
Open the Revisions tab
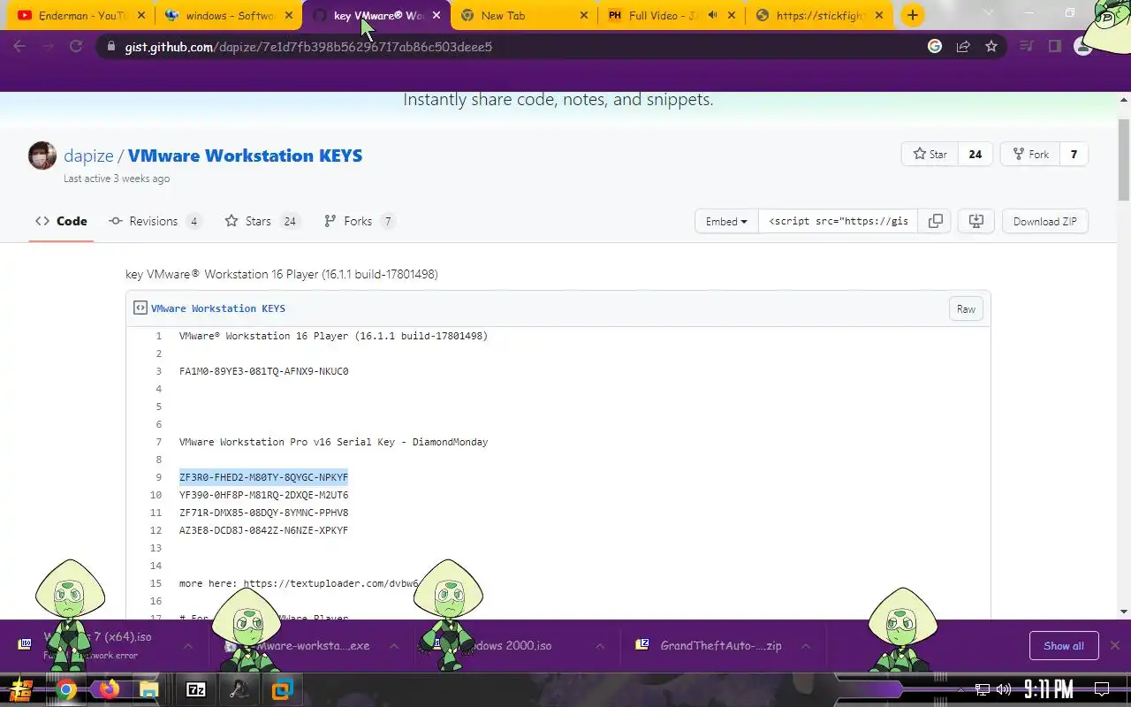[155, 221]
